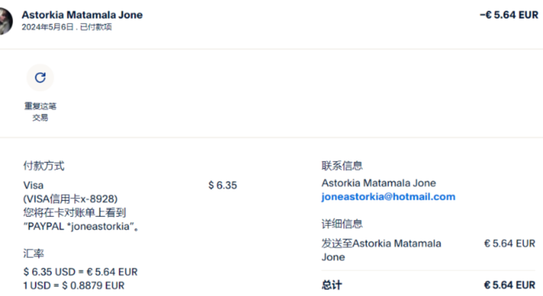This screenshot has width=543, height=296.
Task: Click the 付款方式 section heading
Action: (x=44, y=166)
